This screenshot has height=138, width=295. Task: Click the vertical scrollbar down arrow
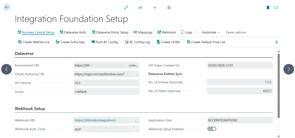click(278, 136)
